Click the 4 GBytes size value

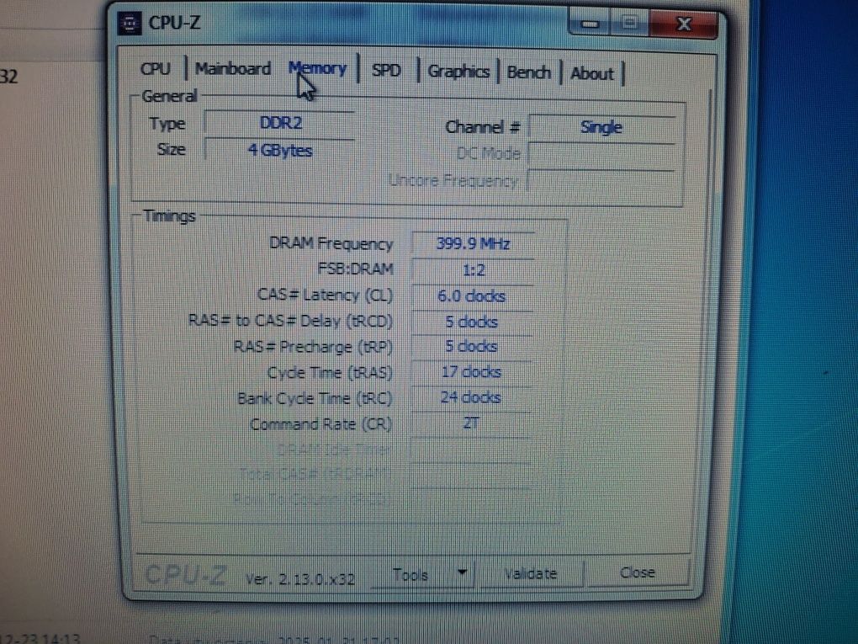click(x=280, y=150)
